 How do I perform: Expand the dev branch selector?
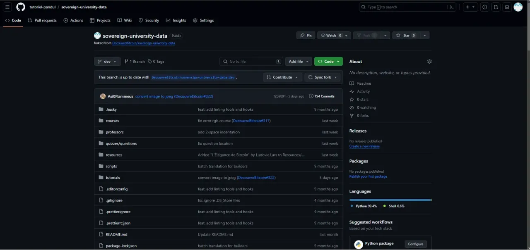click(107, 61)
